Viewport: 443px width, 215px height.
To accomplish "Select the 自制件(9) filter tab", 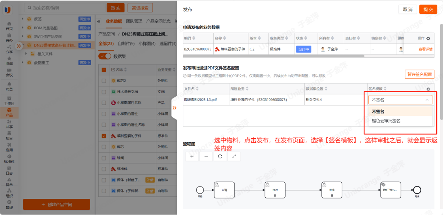I will 126,43.
